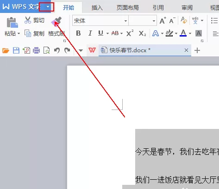Toggle bold formatting B
Image resolution: width=219 pixels, height=189 pixels.
78,33
